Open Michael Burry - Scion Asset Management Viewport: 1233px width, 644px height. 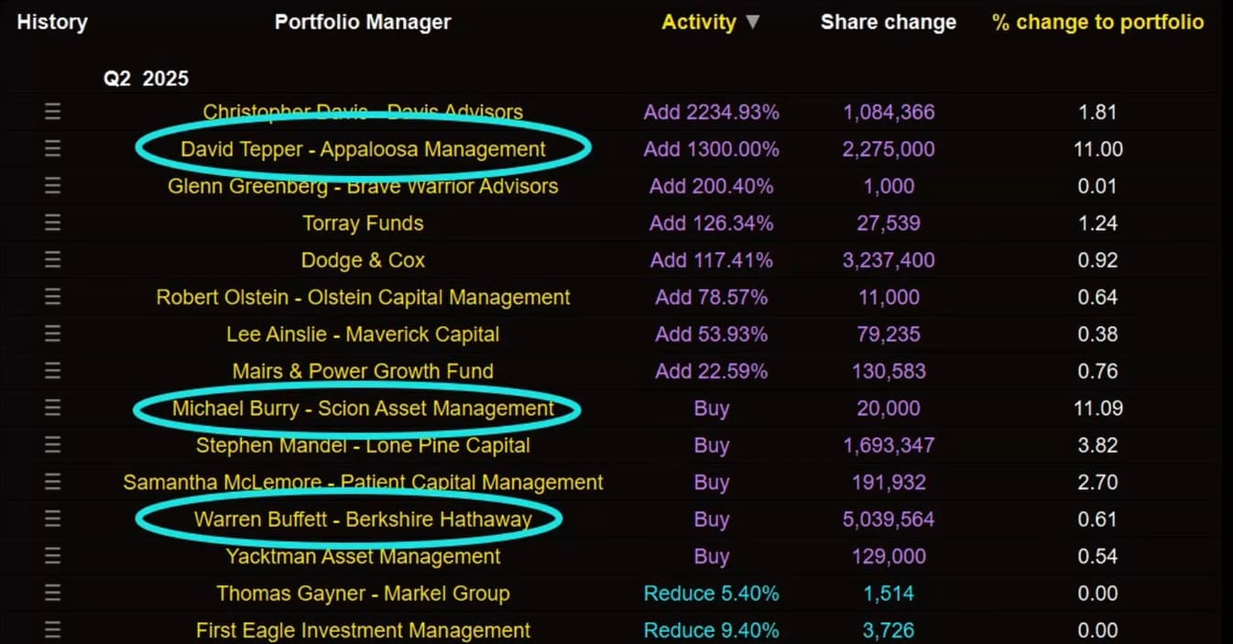363,409
